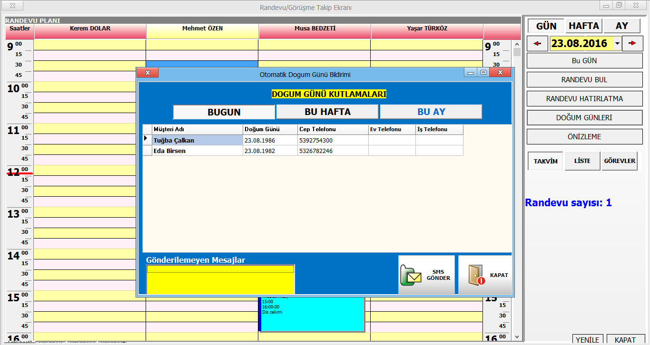Switch to HAFTA view tab
Viewport: 650px width, 345px height.
click(x=584, y=26)
